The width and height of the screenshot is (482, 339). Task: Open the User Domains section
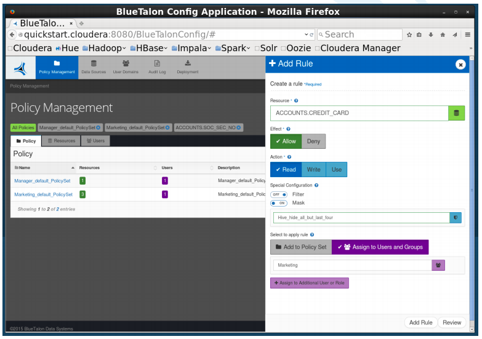tap(126, 67)
